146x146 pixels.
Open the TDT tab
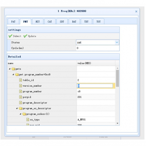[x=86, y=21]
